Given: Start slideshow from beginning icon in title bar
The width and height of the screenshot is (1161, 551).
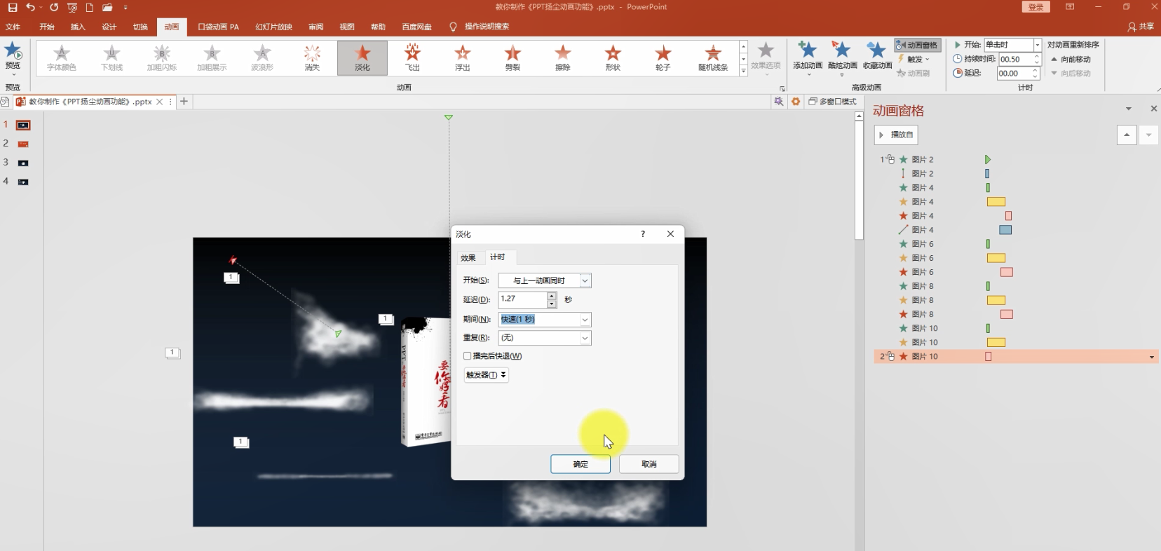Looking at the screenshot, I should [x=72, y=7].
